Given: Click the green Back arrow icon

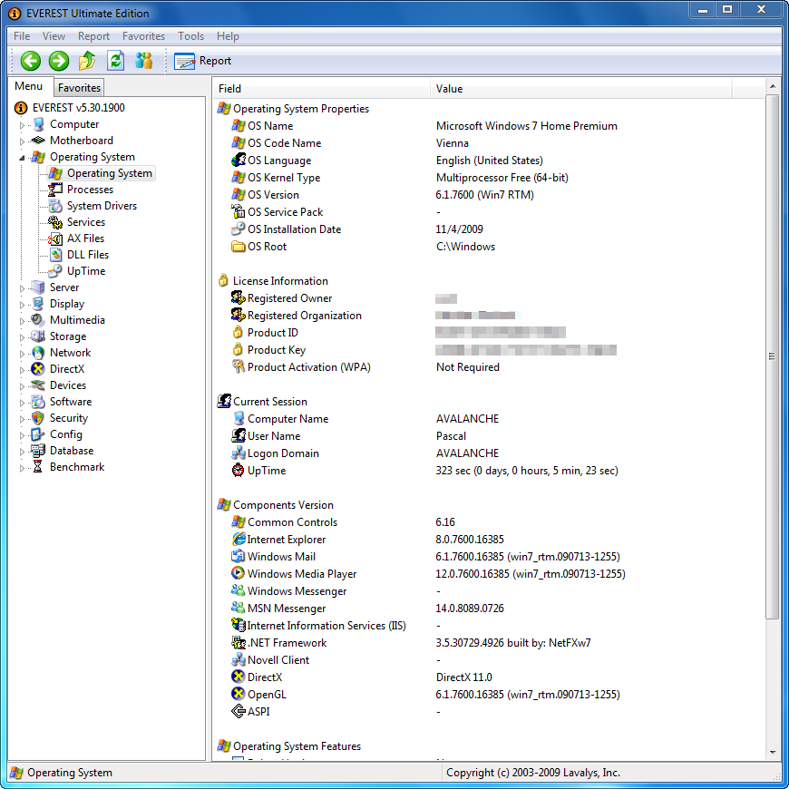Looking at the screenshot, I should [31, 61].
